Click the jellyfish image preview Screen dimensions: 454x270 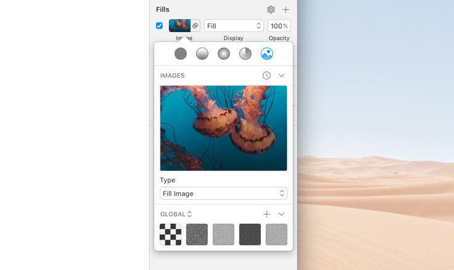[x=223, y=128]
